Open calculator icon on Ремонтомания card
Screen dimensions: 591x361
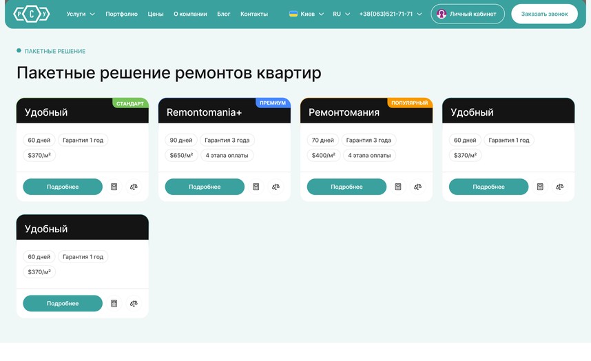398,187
